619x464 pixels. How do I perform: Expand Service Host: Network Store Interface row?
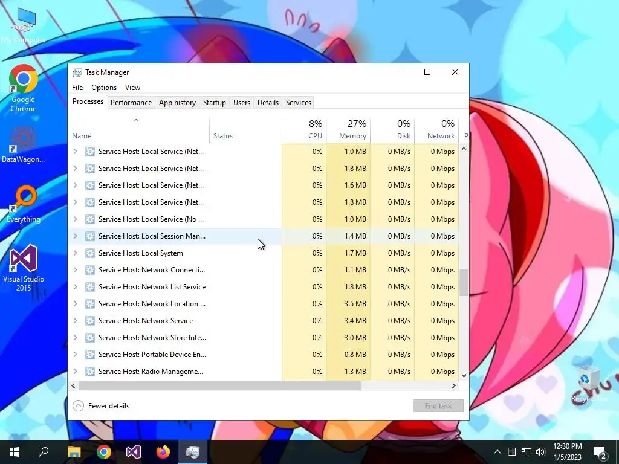point(76,337)
